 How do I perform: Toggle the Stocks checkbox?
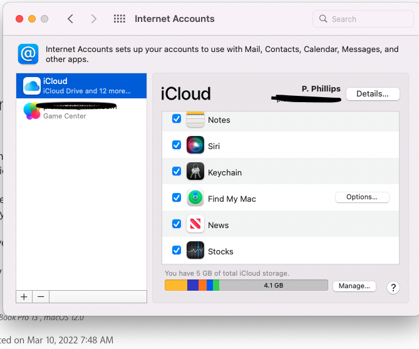click(x=177, y=251)
